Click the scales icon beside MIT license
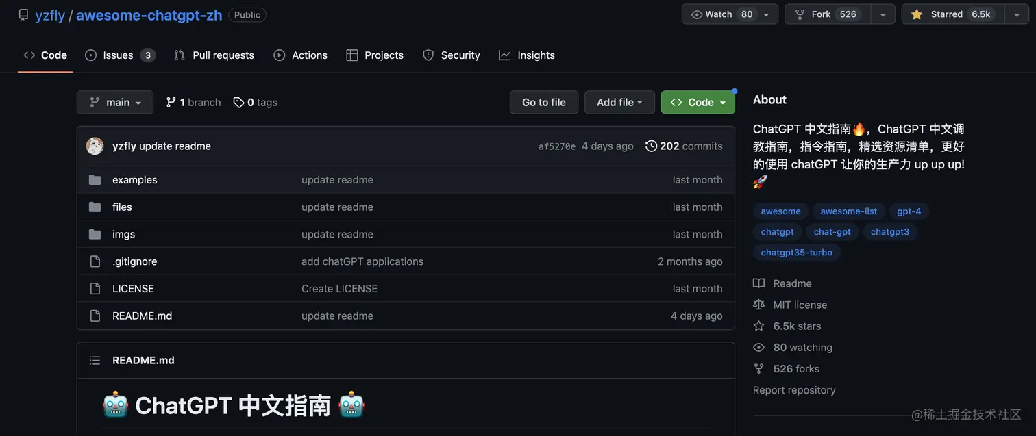Image resolution: width=1036 pixels, height=436 pixels. point(758,305)
